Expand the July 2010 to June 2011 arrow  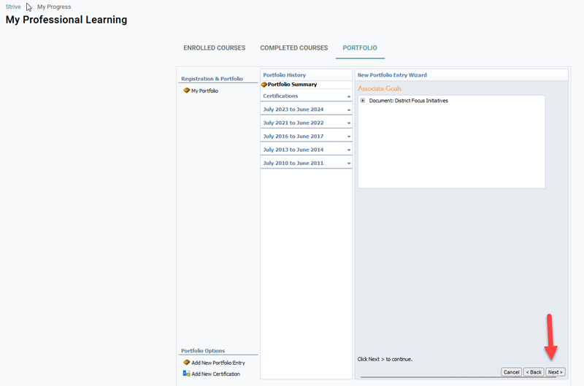click(x=349, y=163)
